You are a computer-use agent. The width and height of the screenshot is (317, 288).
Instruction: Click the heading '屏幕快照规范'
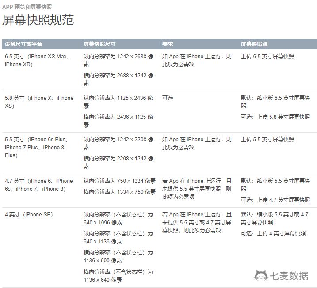pyautogui.click(x=38, y=20)
